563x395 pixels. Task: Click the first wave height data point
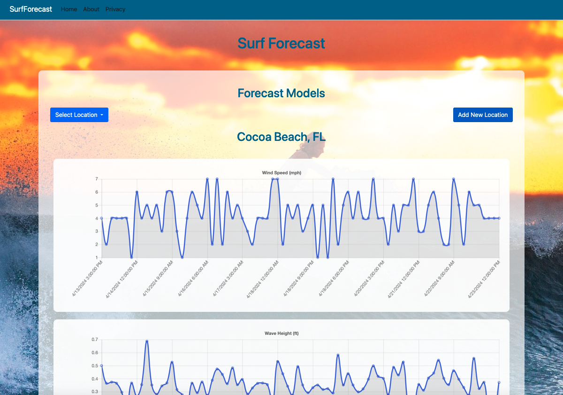pos(102,365)
